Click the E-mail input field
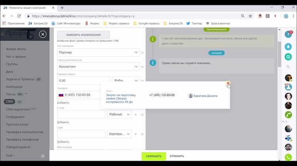This screenshot has height=166, width=297. click(81, 114)
